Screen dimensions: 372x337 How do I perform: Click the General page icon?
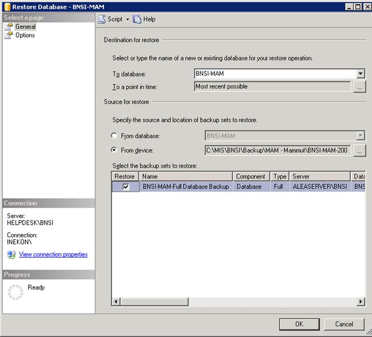[8, 27]
